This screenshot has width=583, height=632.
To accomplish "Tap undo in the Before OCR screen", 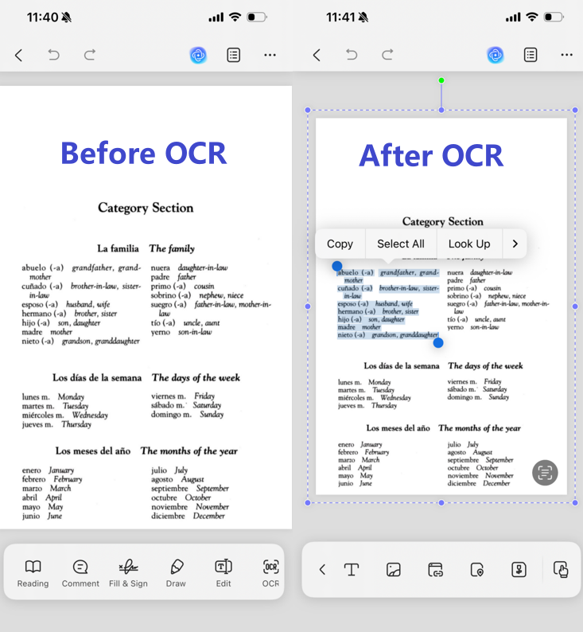I will 53,55.
